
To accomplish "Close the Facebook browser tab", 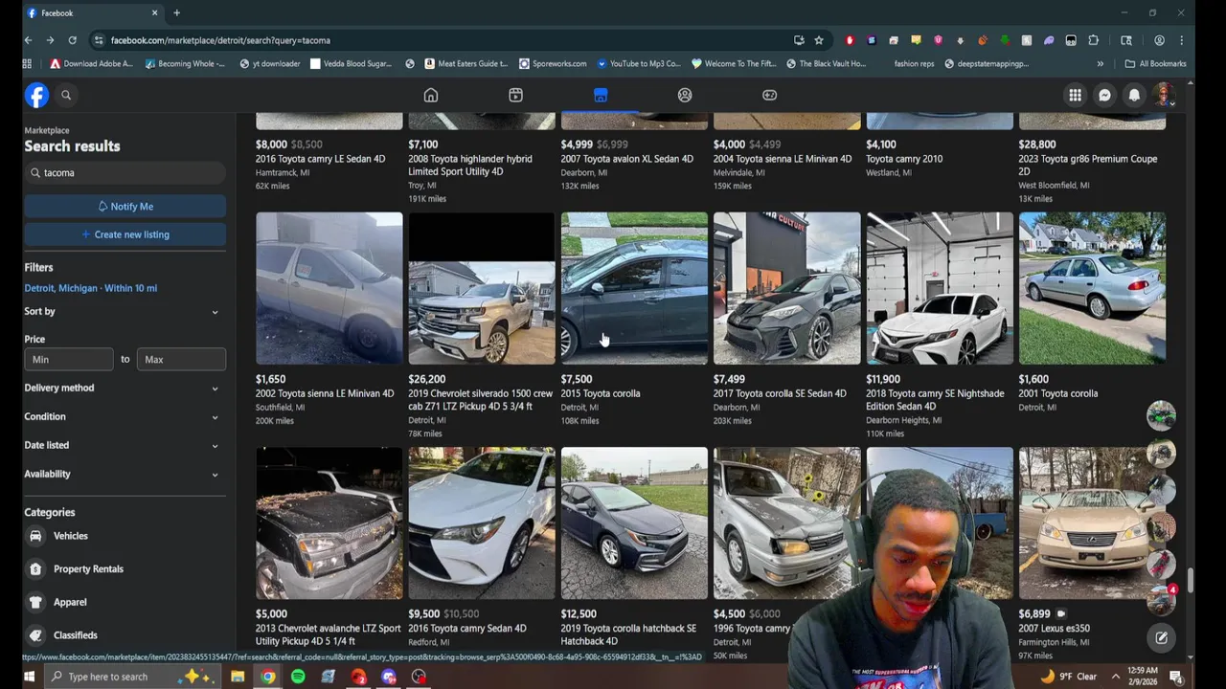I will 154,12.
